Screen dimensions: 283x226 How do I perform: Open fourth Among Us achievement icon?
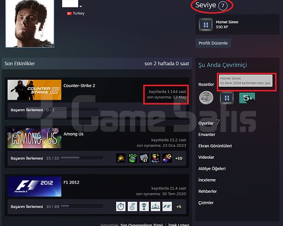pos(155,158)
